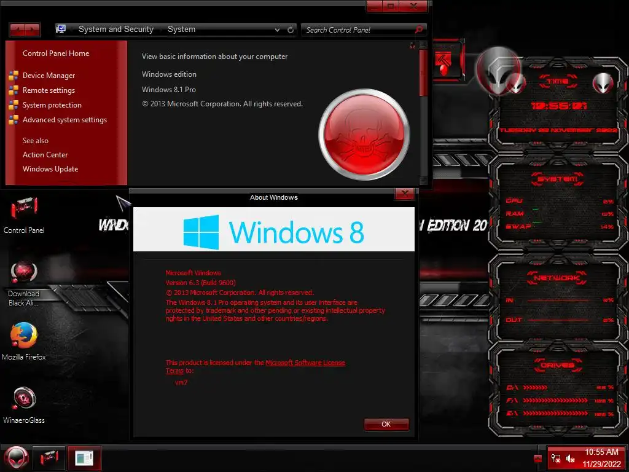Open WinaeroGlass desktop icon
The image size is (629, 472).
tap(24, 406)
